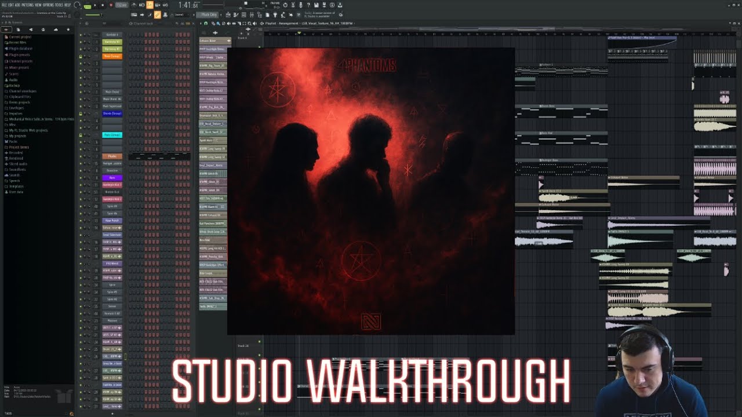Click the transport Stop button
Screen dimensions: 742x417
point(103,5)
